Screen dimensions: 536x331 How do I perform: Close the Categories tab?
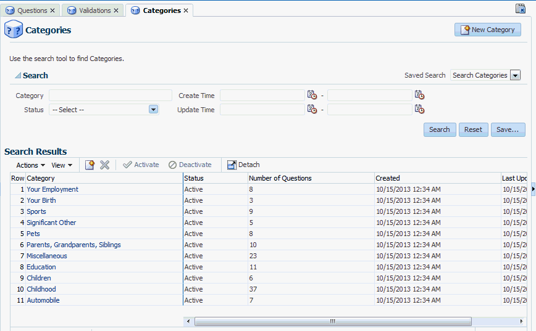(x=186, y=10)
